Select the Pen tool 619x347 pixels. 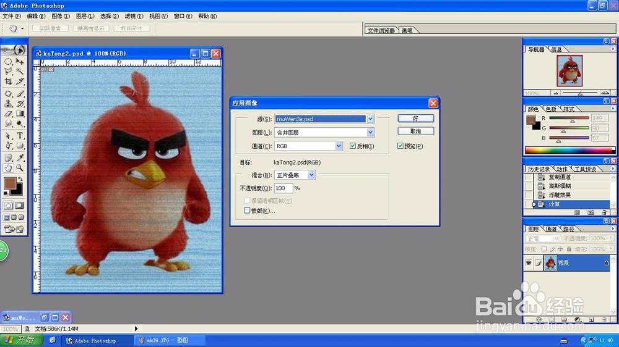[x=8, y=146]
